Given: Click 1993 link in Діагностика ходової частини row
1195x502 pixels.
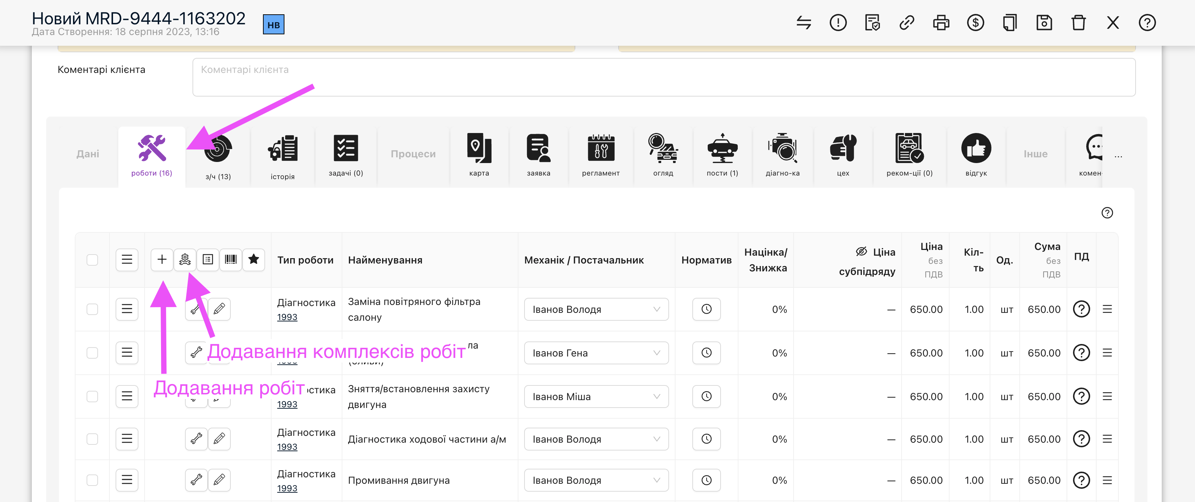Looking at the screenshot, I should tap(287, 447).
